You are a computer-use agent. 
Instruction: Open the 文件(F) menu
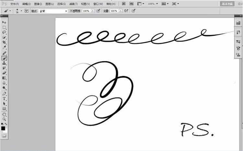coord(15,4)
